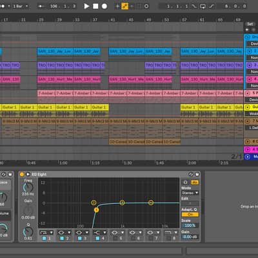Enable EQ band 6 activator
The image size is (258, 258).
click(x=134, y=238)
